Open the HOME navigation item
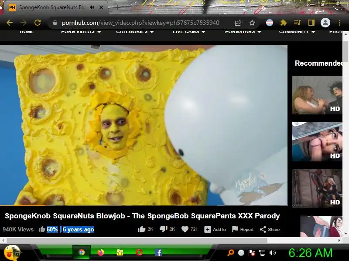The width and height of the screenshot is (349, 261). [x=27, y=31]
